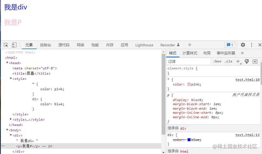
Task: Click the inherited-from html link
Action: [x=184, y=151]
